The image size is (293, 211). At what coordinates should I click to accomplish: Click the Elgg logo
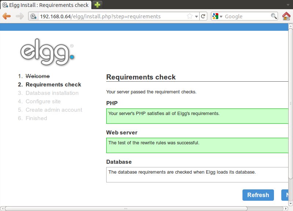pos(47,52)
